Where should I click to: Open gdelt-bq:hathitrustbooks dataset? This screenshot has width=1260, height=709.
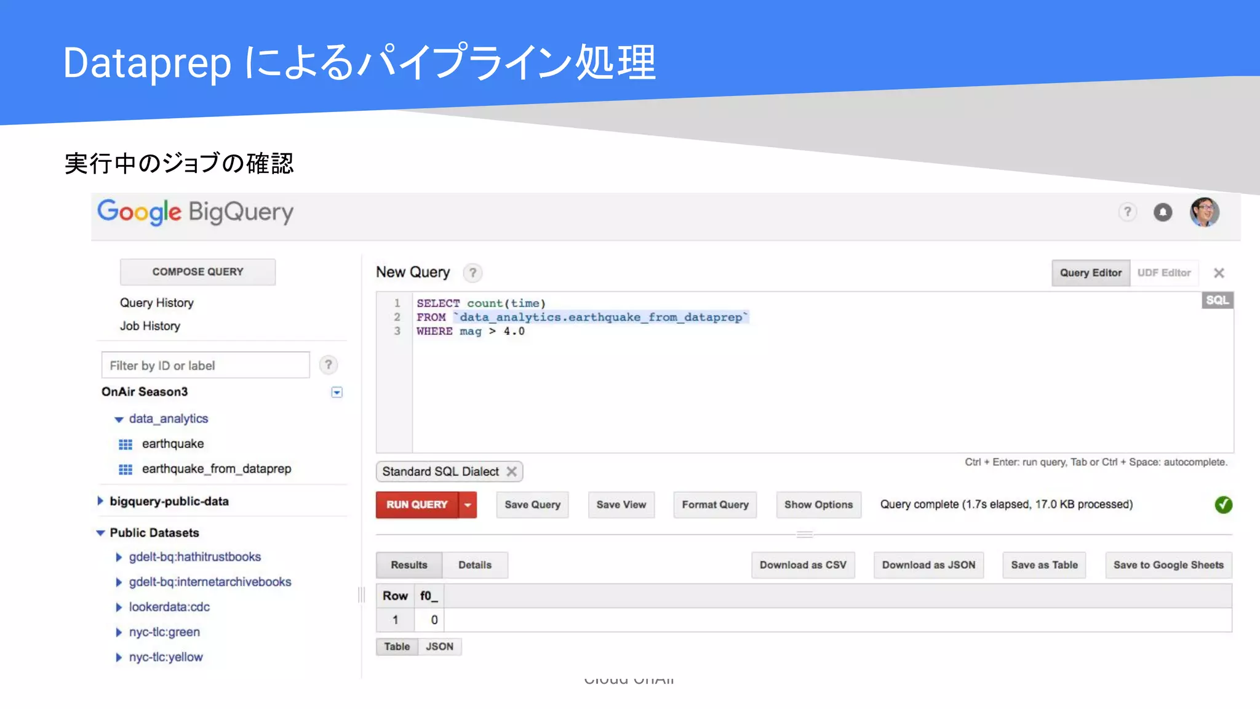(195, 557)
